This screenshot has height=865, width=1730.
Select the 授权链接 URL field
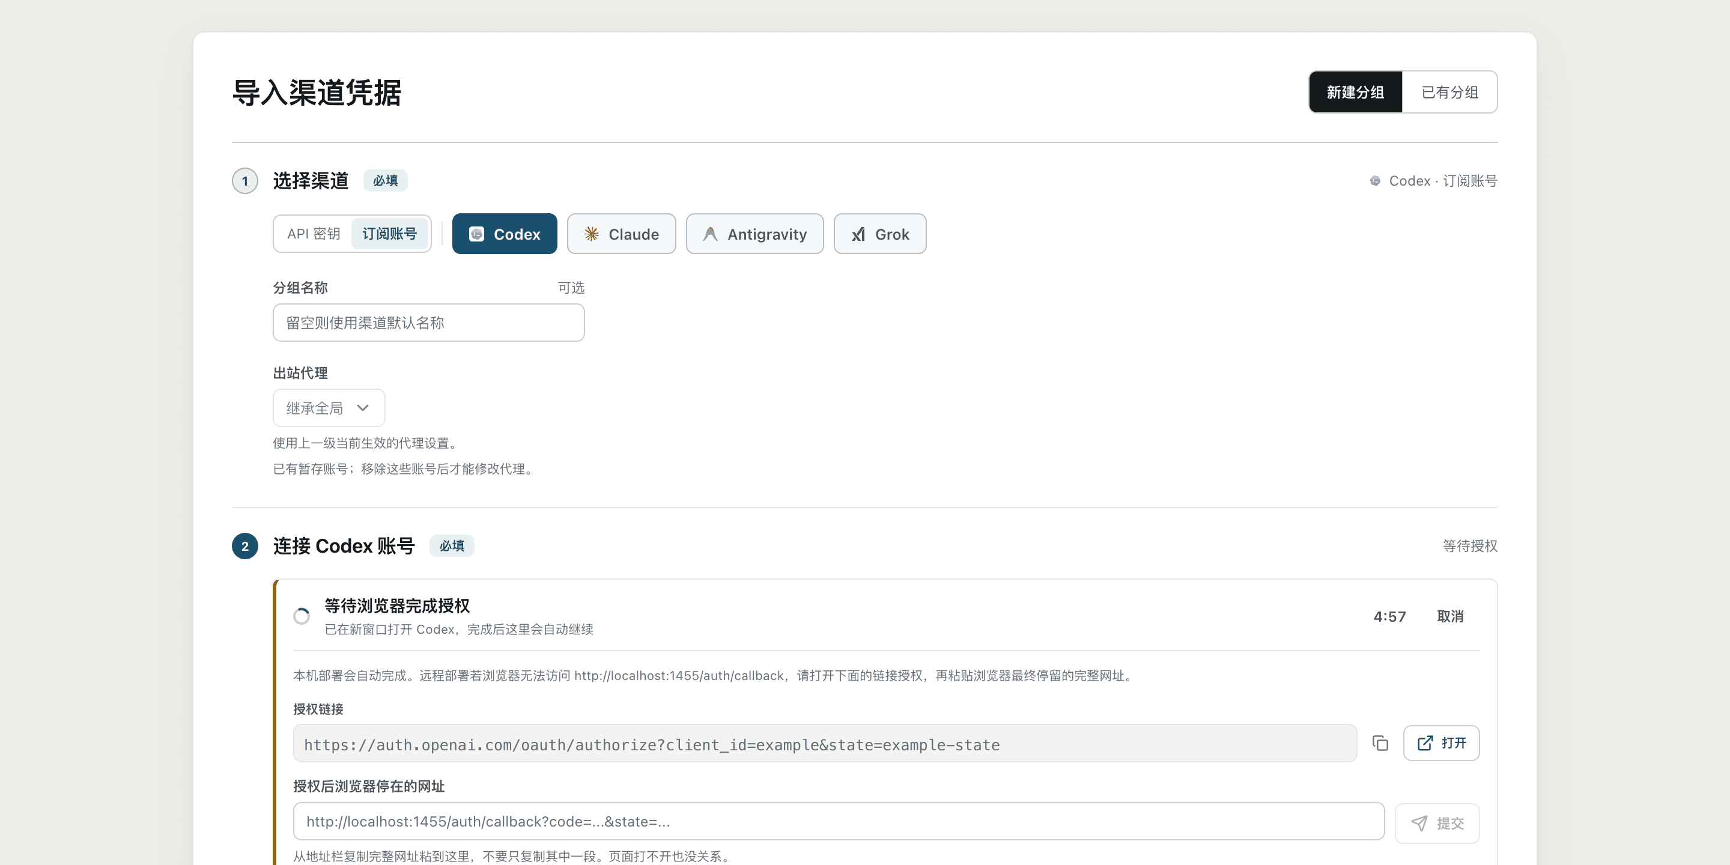coord(825,744)
